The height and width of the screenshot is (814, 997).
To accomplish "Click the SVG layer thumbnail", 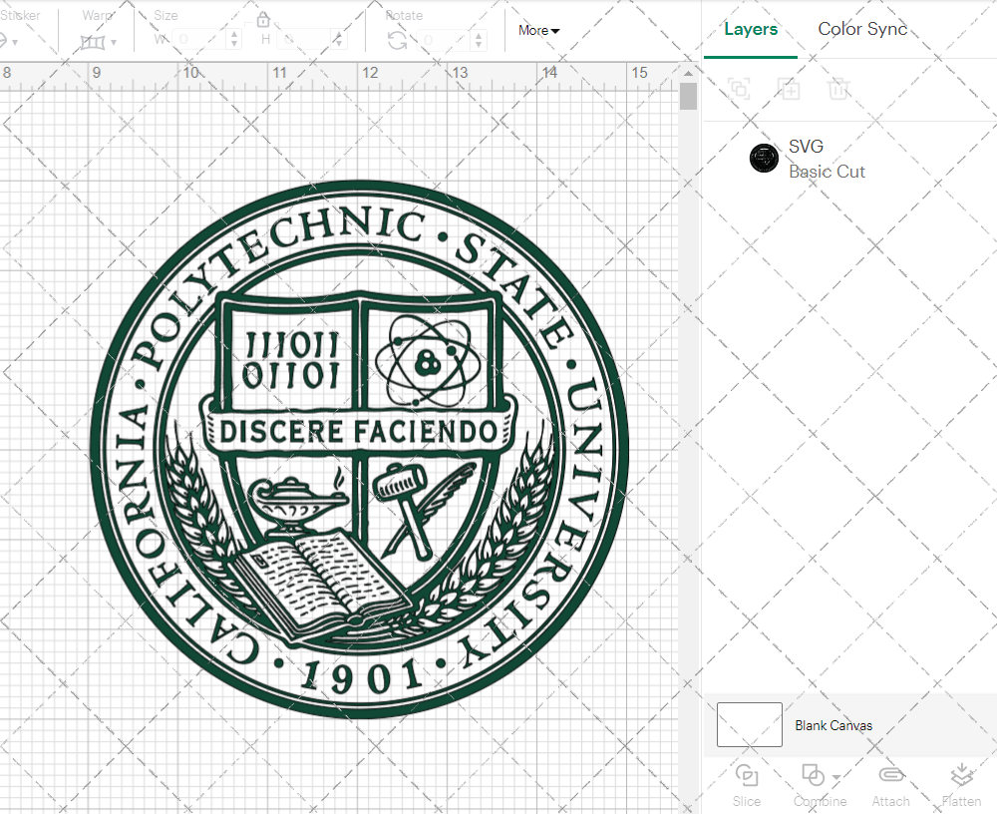I will (763, 158).
